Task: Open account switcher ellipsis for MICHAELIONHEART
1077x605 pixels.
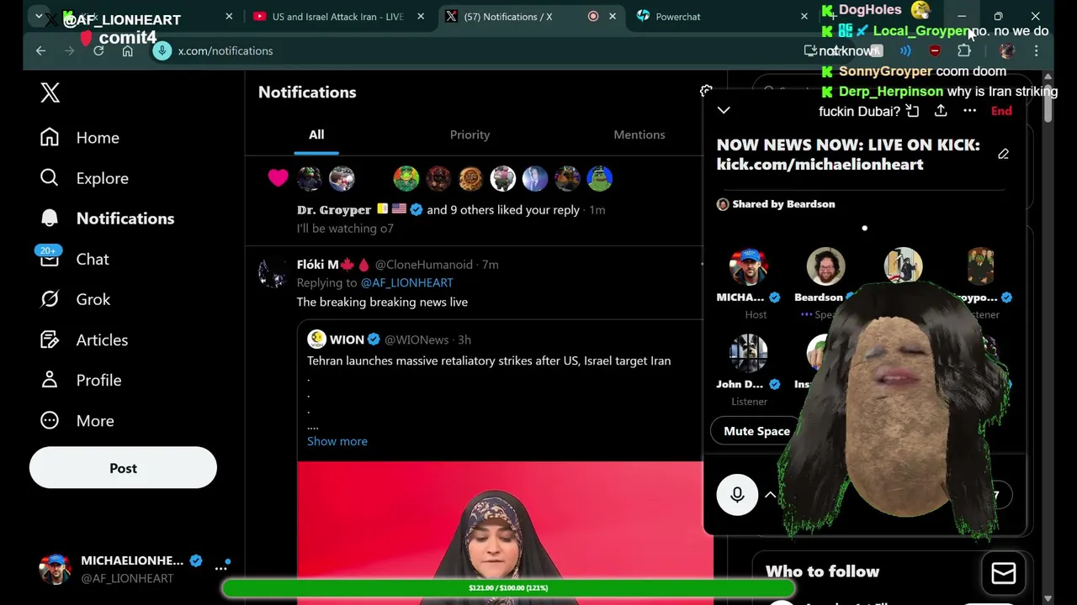Action: click(x=221, y=569)
